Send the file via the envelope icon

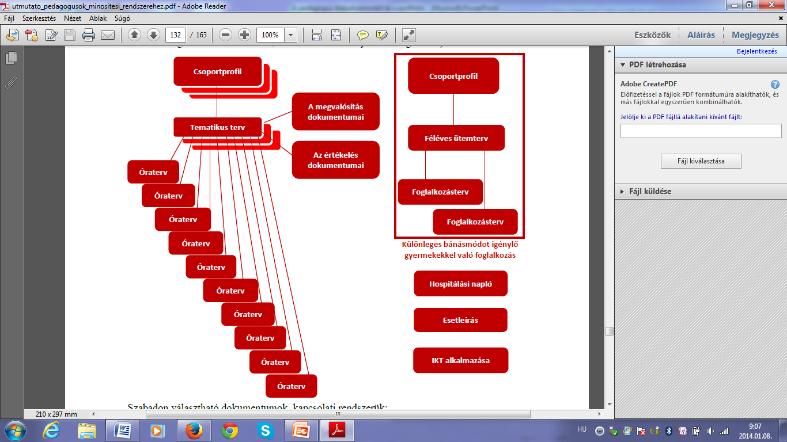click(107, 35)
